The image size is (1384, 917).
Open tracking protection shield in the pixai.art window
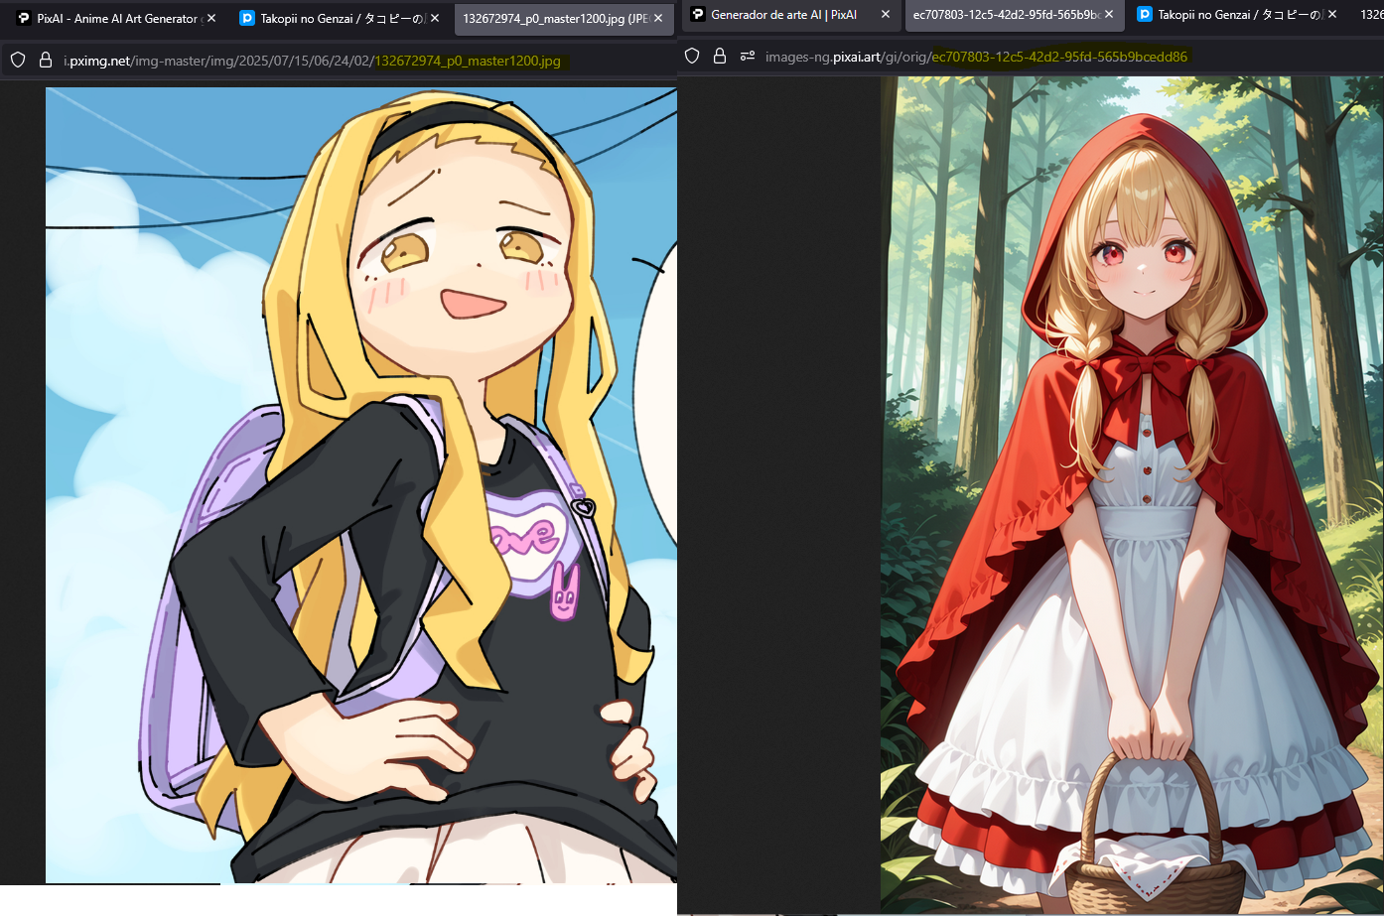[693, 57]
